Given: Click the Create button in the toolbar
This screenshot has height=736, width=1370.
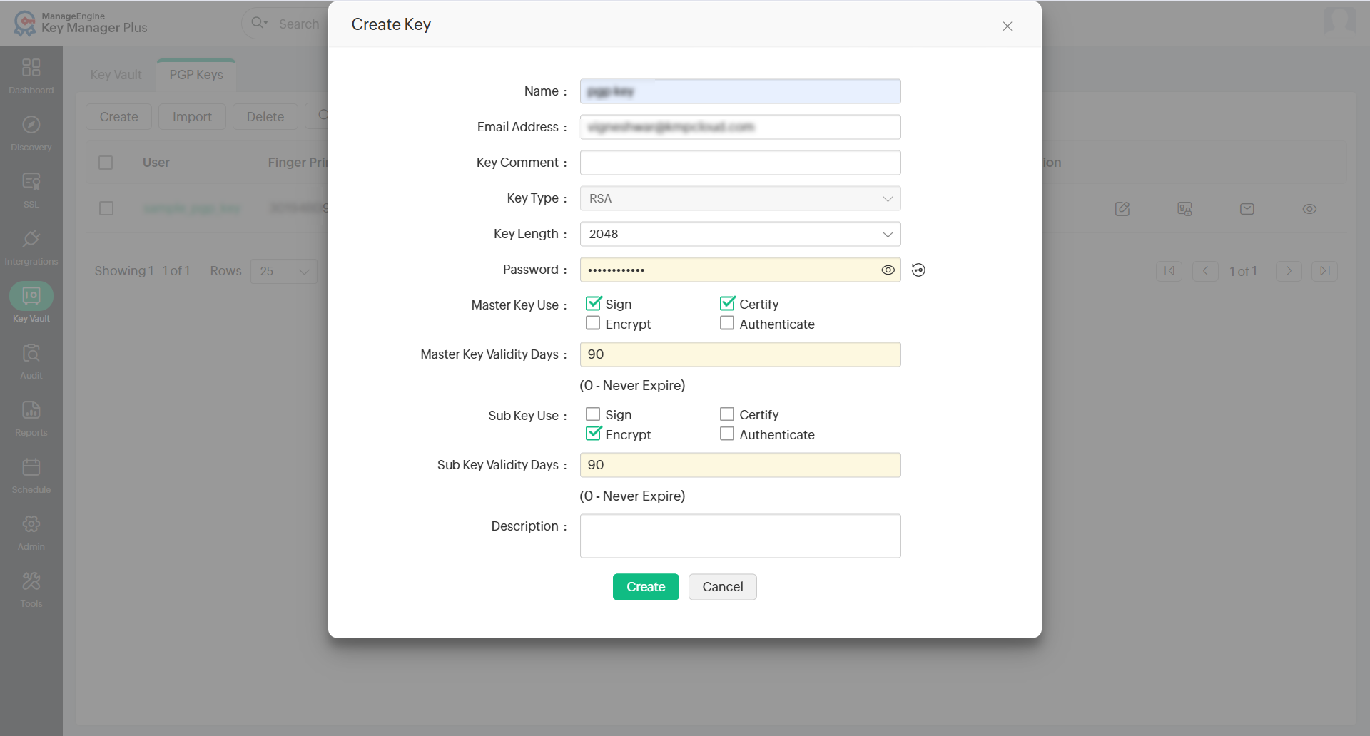Looking at the screenshot, I should [119, 117].
